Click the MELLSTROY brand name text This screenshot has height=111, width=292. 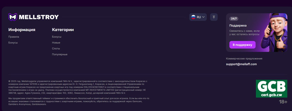39,17
